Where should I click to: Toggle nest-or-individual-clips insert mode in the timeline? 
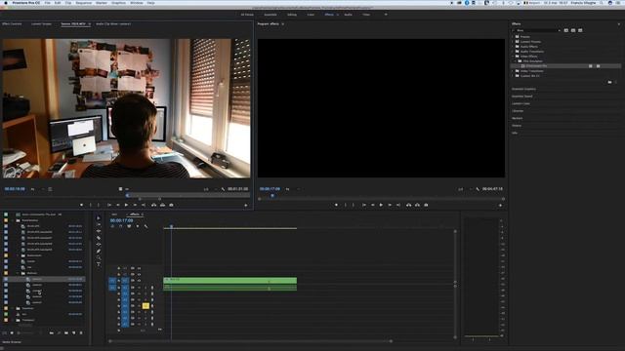[112, 226]
